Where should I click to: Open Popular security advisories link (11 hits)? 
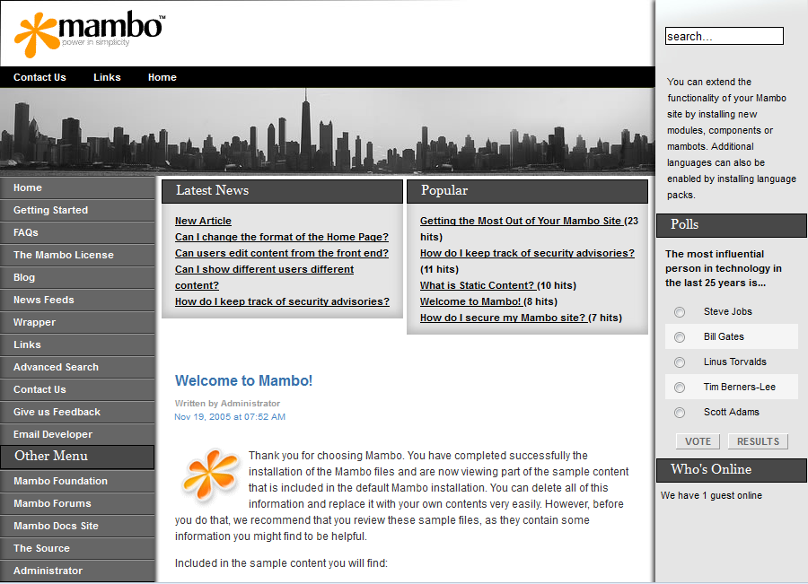click(x=527, y=253)
